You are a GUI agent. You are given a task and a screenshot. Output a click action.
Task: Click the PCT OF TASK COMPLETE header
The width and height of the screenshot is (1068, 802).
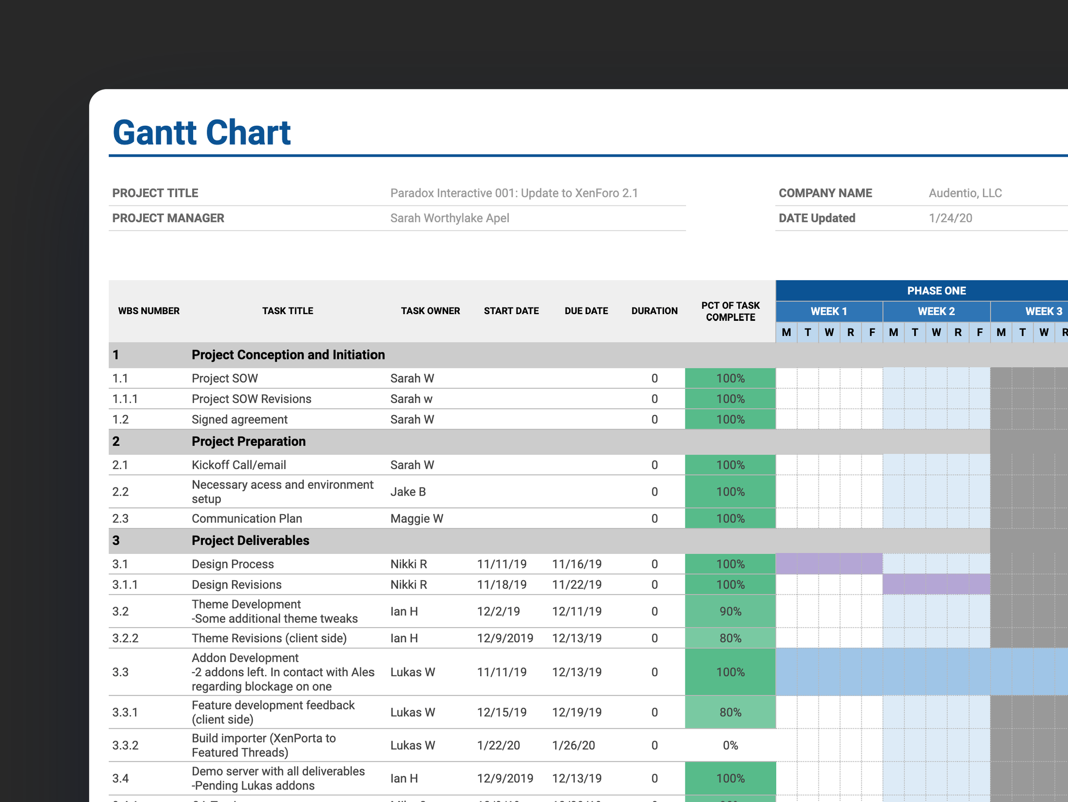click(730, 311)
